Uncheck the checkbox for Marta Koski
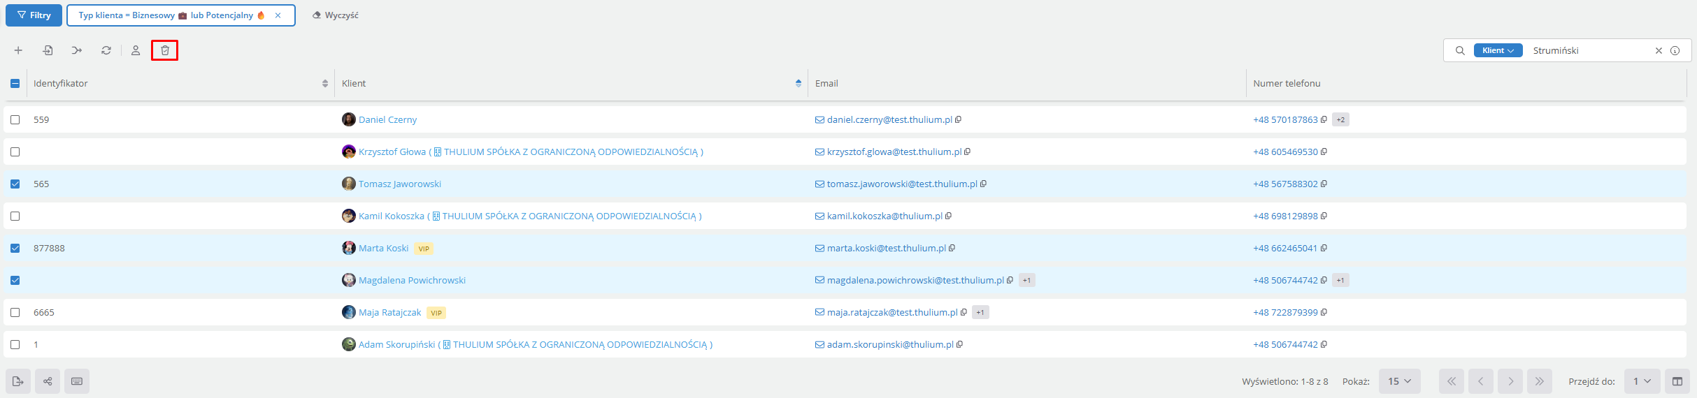The image size is (1697, 398). pos(15,248)
